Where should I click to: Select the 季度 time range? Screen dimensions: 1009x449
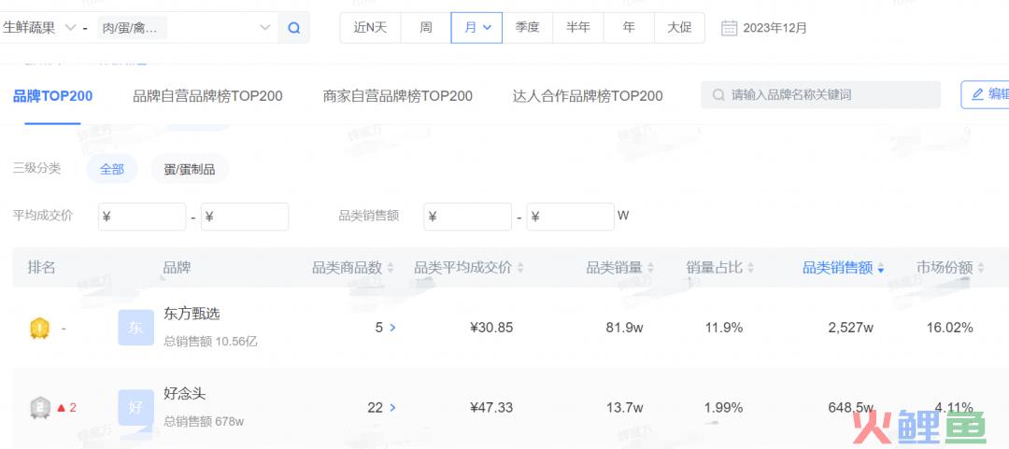click(527, 28)
